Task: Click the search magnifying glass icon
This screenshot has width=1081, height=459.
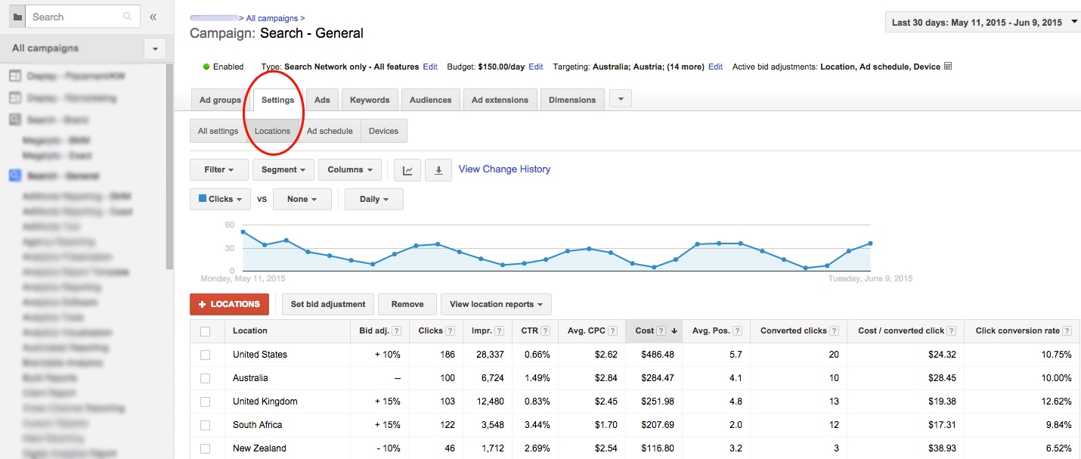Action: click(x=126, y=16)
